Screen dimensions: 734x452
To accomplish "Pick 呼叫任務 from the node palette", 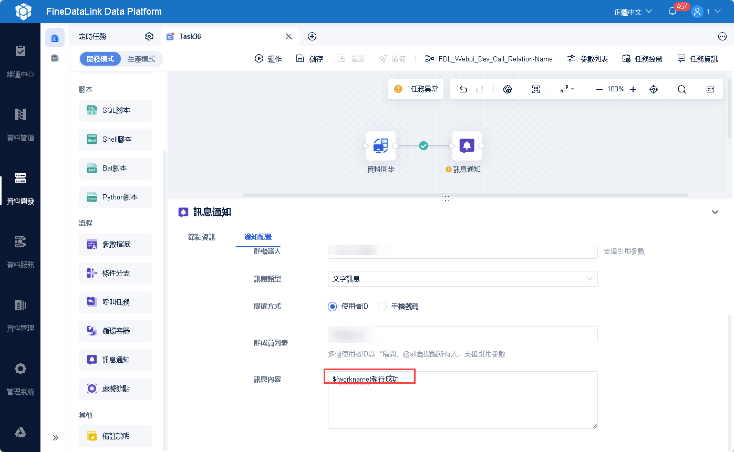I will (x=116, y=302).
